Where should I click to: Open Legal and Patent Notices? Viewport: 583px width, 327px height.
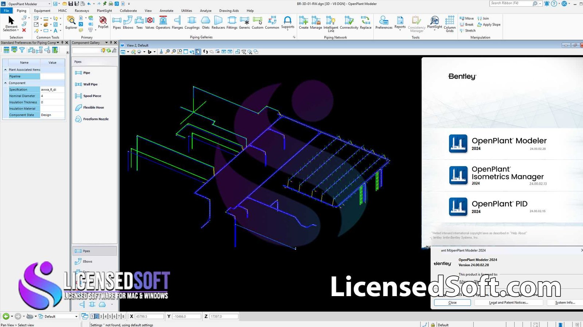[508, 302]
